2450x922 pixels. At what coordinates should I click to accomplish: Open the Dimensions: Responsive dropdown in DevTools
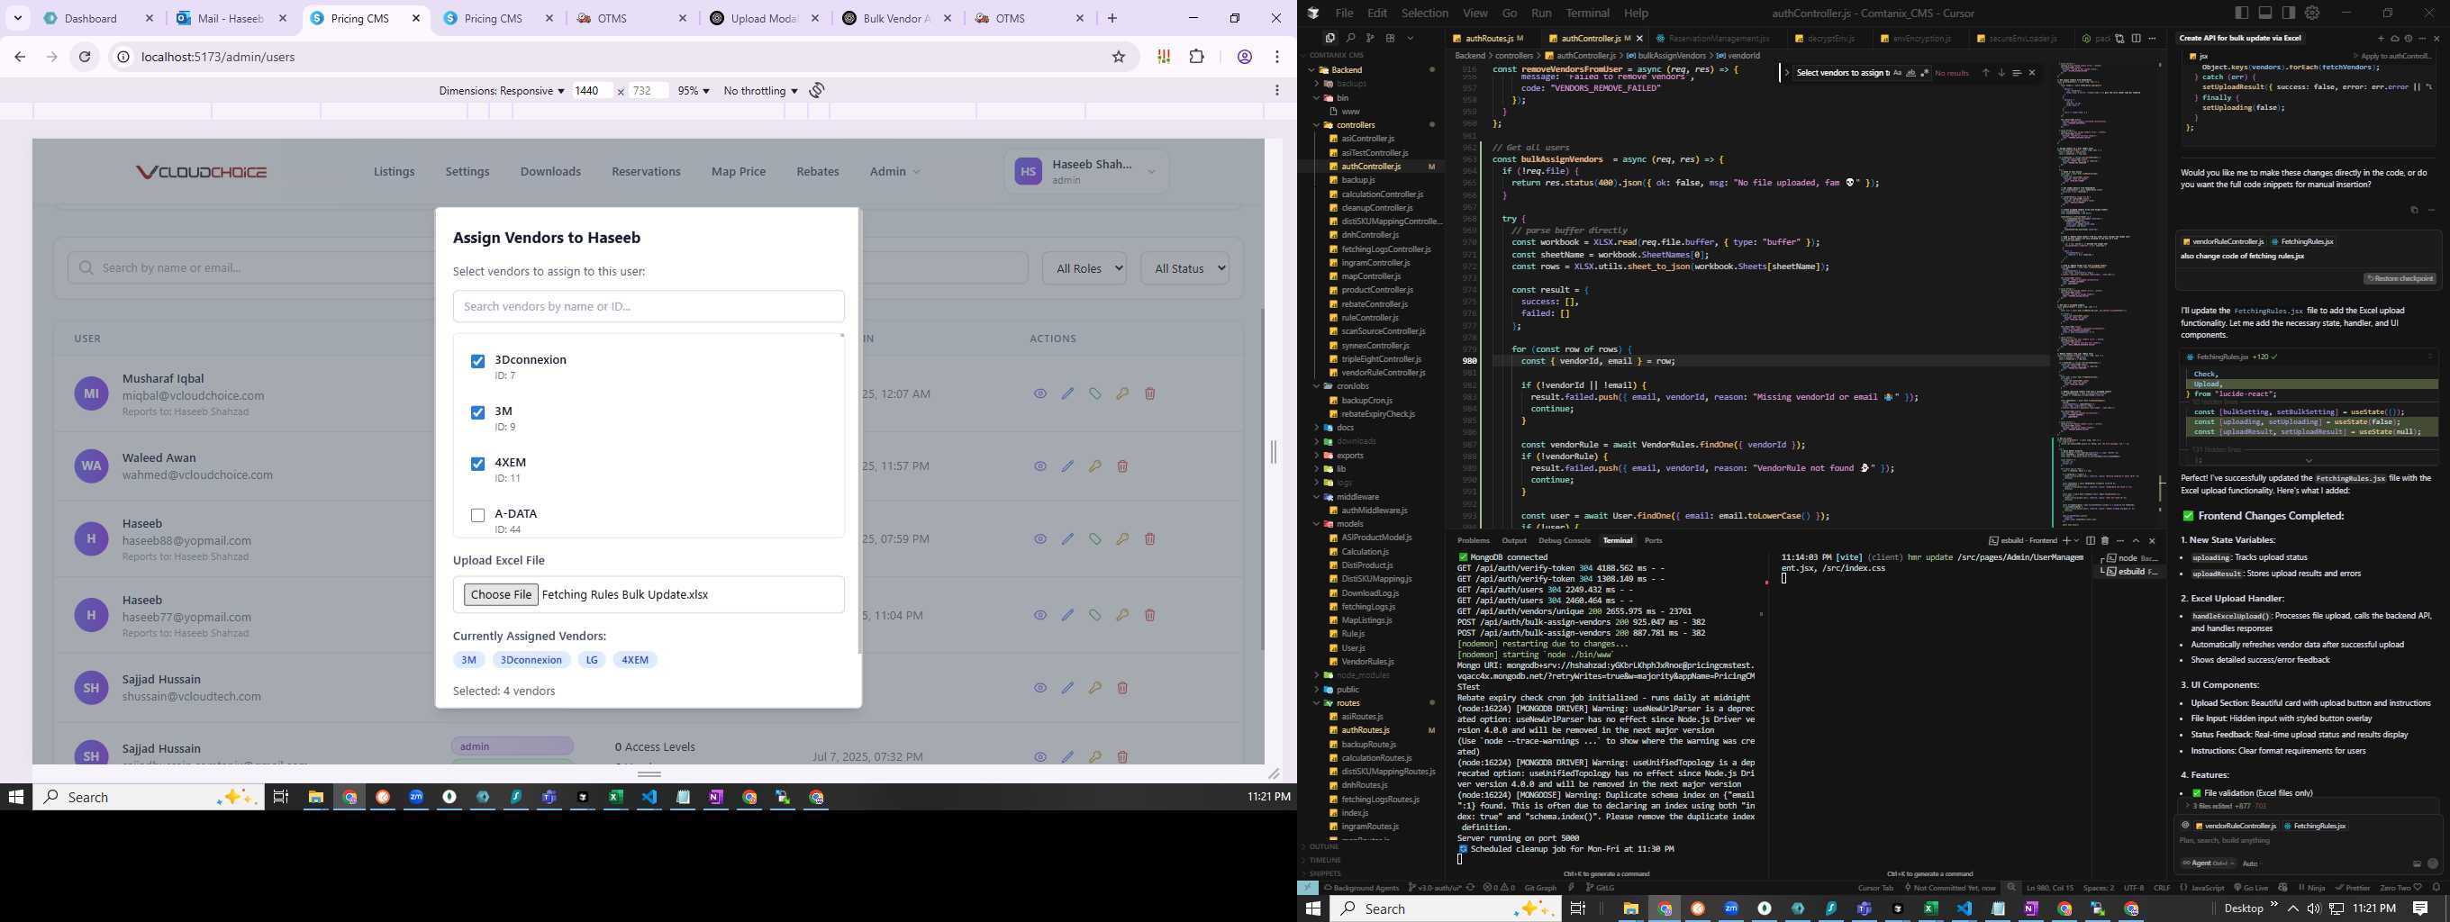pyautogui.click(x=501, y=91)
